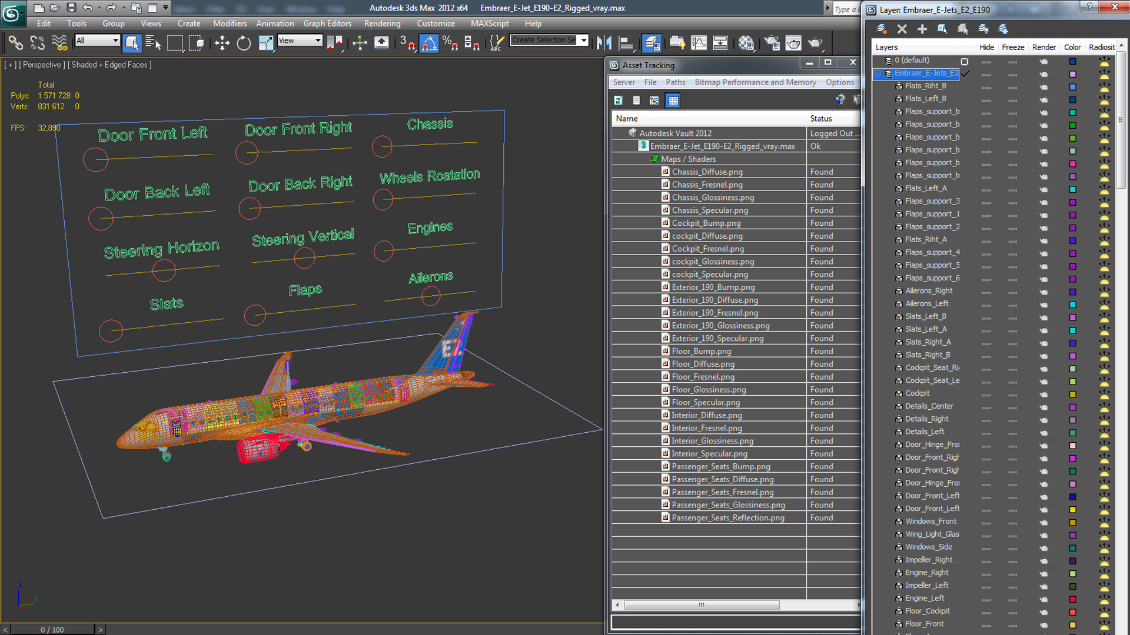Click the 0 (default) layer current checkbox
This screenshot has height=635, width=1130.
coord(965,61)
